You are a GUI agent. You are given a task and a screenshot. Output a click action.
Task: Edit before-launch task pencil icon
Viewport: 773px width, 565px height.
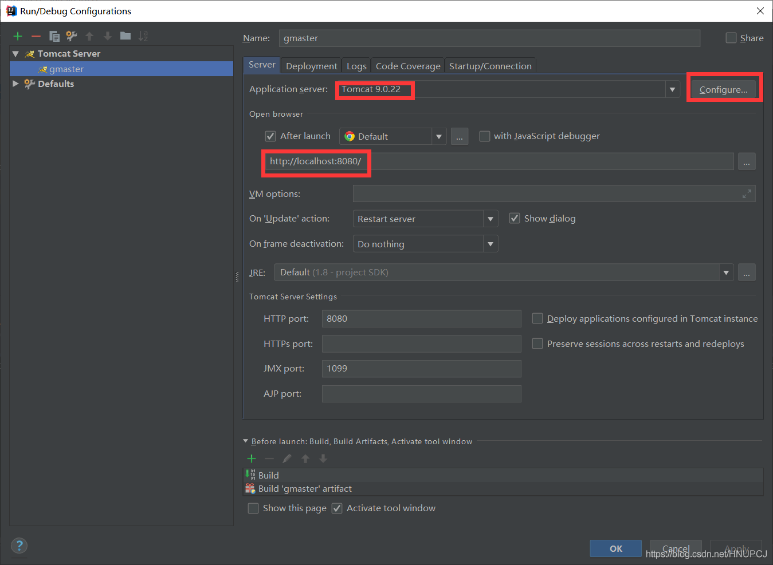[x=287, y=459]
